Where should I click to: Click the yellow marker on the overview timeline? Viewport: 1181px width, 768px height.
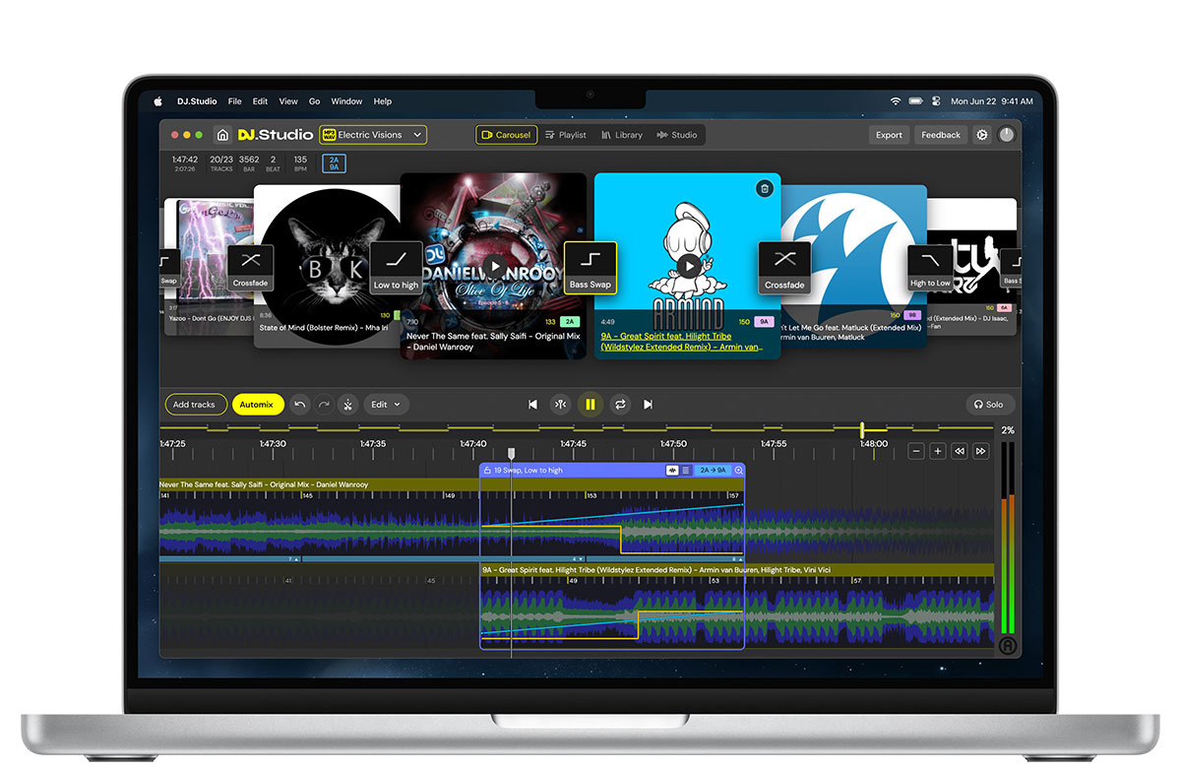pos(862,429)
